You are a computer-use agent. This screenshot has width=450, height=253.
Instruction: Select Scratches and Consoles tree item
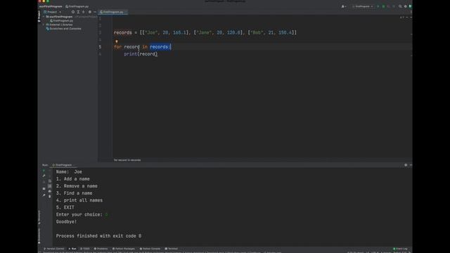63,29
